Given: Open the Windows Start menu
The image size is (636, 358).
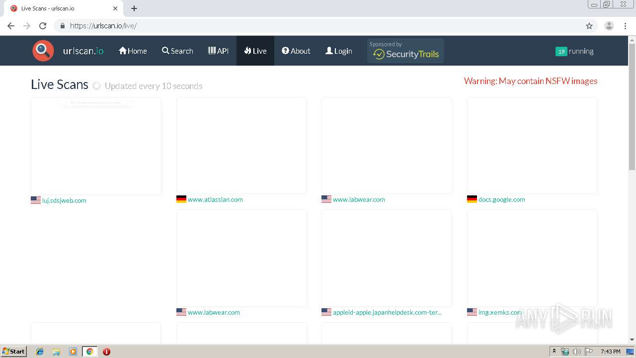Looking at the screenshot, I should click(x=14, y=351).
